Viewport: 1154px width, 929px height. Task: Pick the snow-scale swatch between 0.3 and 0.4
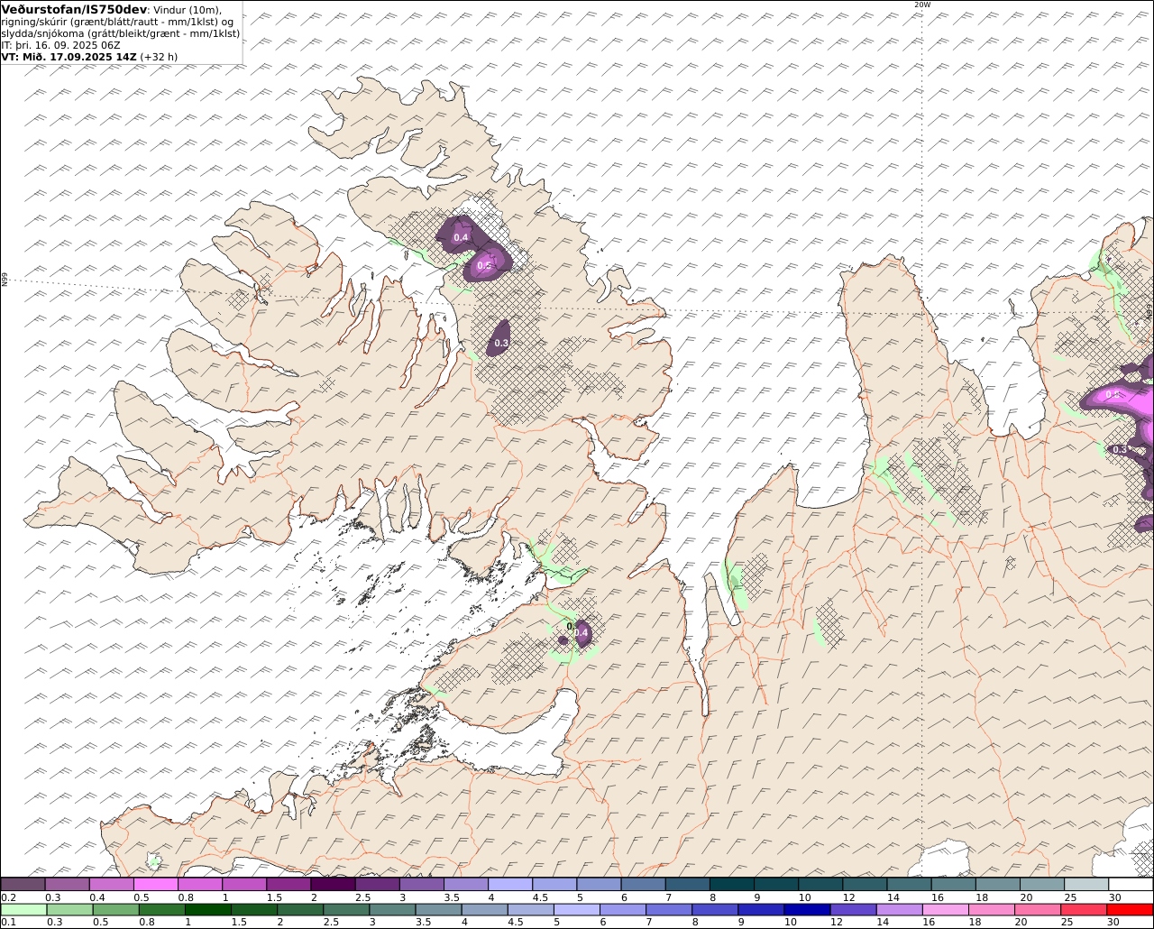tap(67, 884)
